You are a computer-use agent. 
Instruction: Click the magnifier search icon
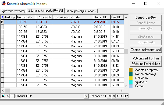click(3, 96)
